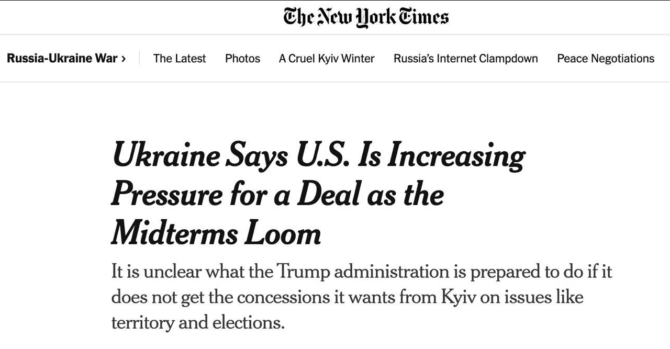670x349 pixels.
Task: Click the word 'Pressure' in the headline
Action: coord(167,195)
